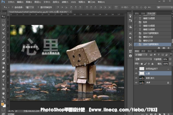This screenshot has width=173, height=115.
Task: Click the foreground color swatch
Action: pos(3,104)
